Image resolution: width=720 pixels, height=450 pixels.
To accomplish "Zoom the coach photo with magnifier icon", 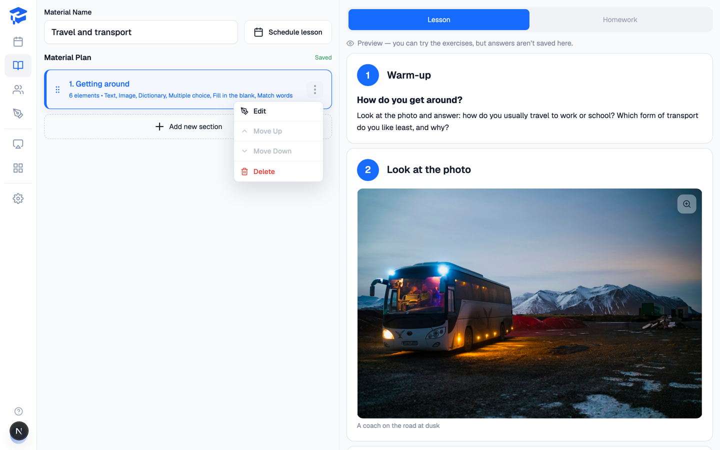I will coord(686,204).
